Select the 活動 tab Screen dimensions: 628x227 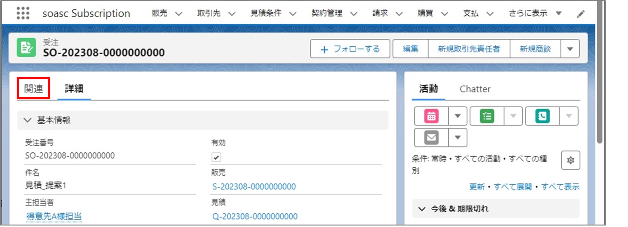click(428, 89)
